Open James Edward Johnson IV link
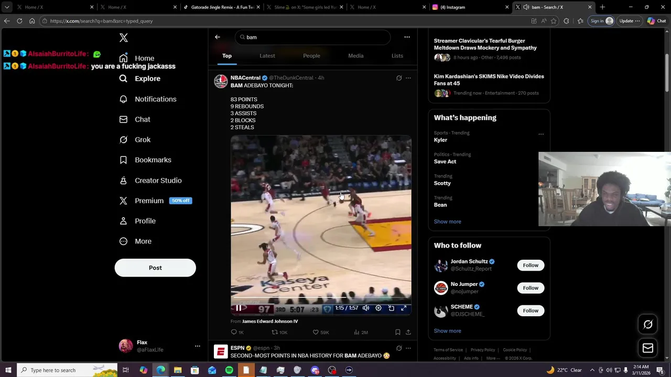Viewport: 671px width, 377px height. click(270, 321)
